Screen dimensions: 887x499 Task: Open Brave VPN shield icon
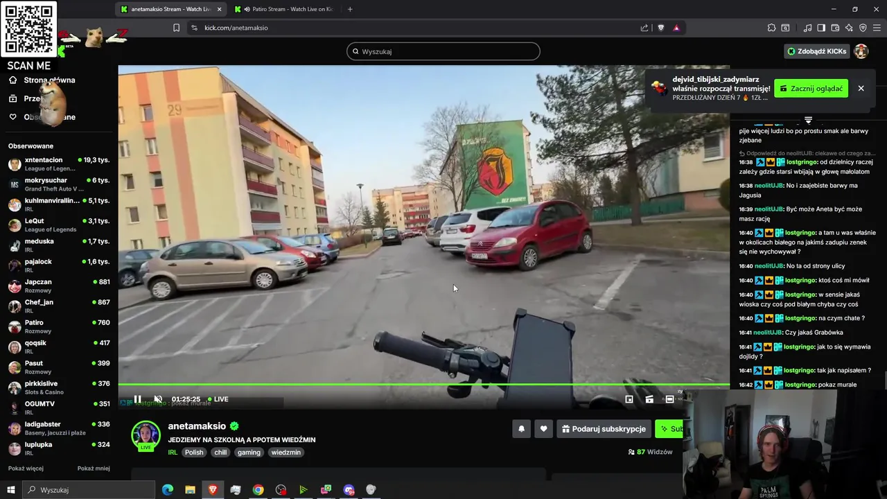[x=863, y=28]
